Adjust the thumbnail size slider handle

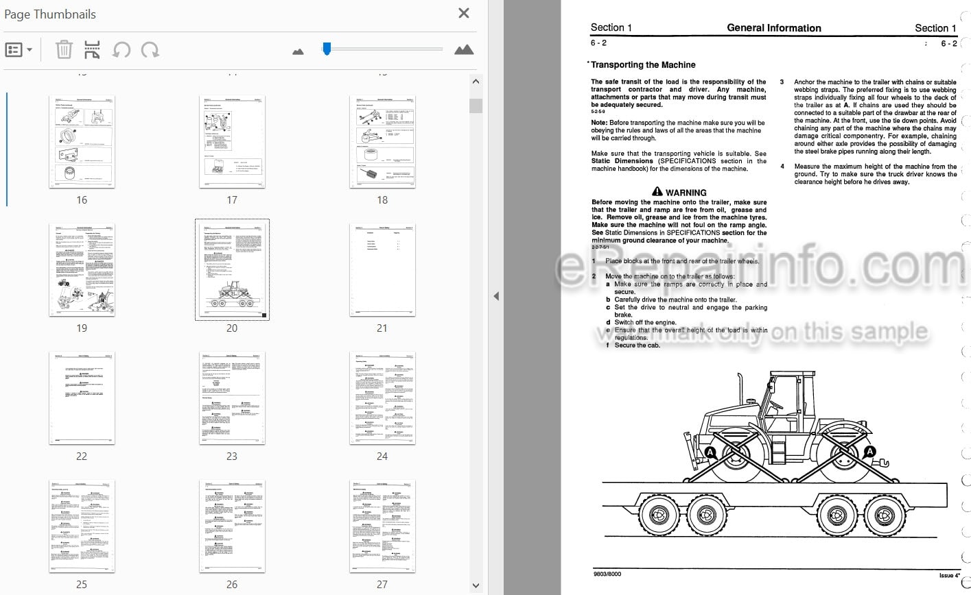pos(327,48)
